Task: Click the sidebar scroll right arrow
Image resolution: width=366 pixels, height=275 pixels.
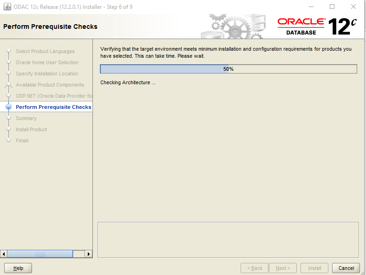Action: pos(88,254)
